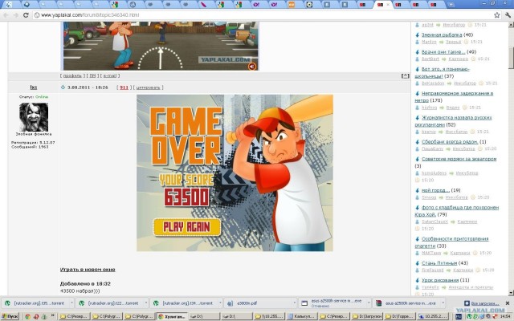Open dropdown arrow of second rutracker torrent download
This screenshot has width=514, height=321.
click(x=146, y=303)
